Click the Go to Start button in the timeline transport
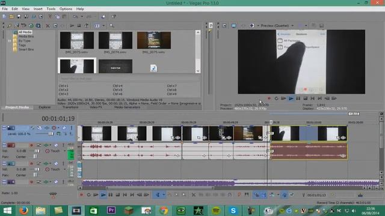The height and width of the screenshot is (216, 385). coord(125,195)
